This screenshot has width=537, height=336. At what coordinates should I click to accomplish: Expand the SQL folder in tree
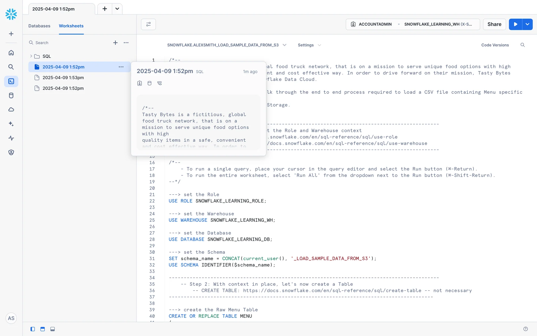(x=31, y=56)
